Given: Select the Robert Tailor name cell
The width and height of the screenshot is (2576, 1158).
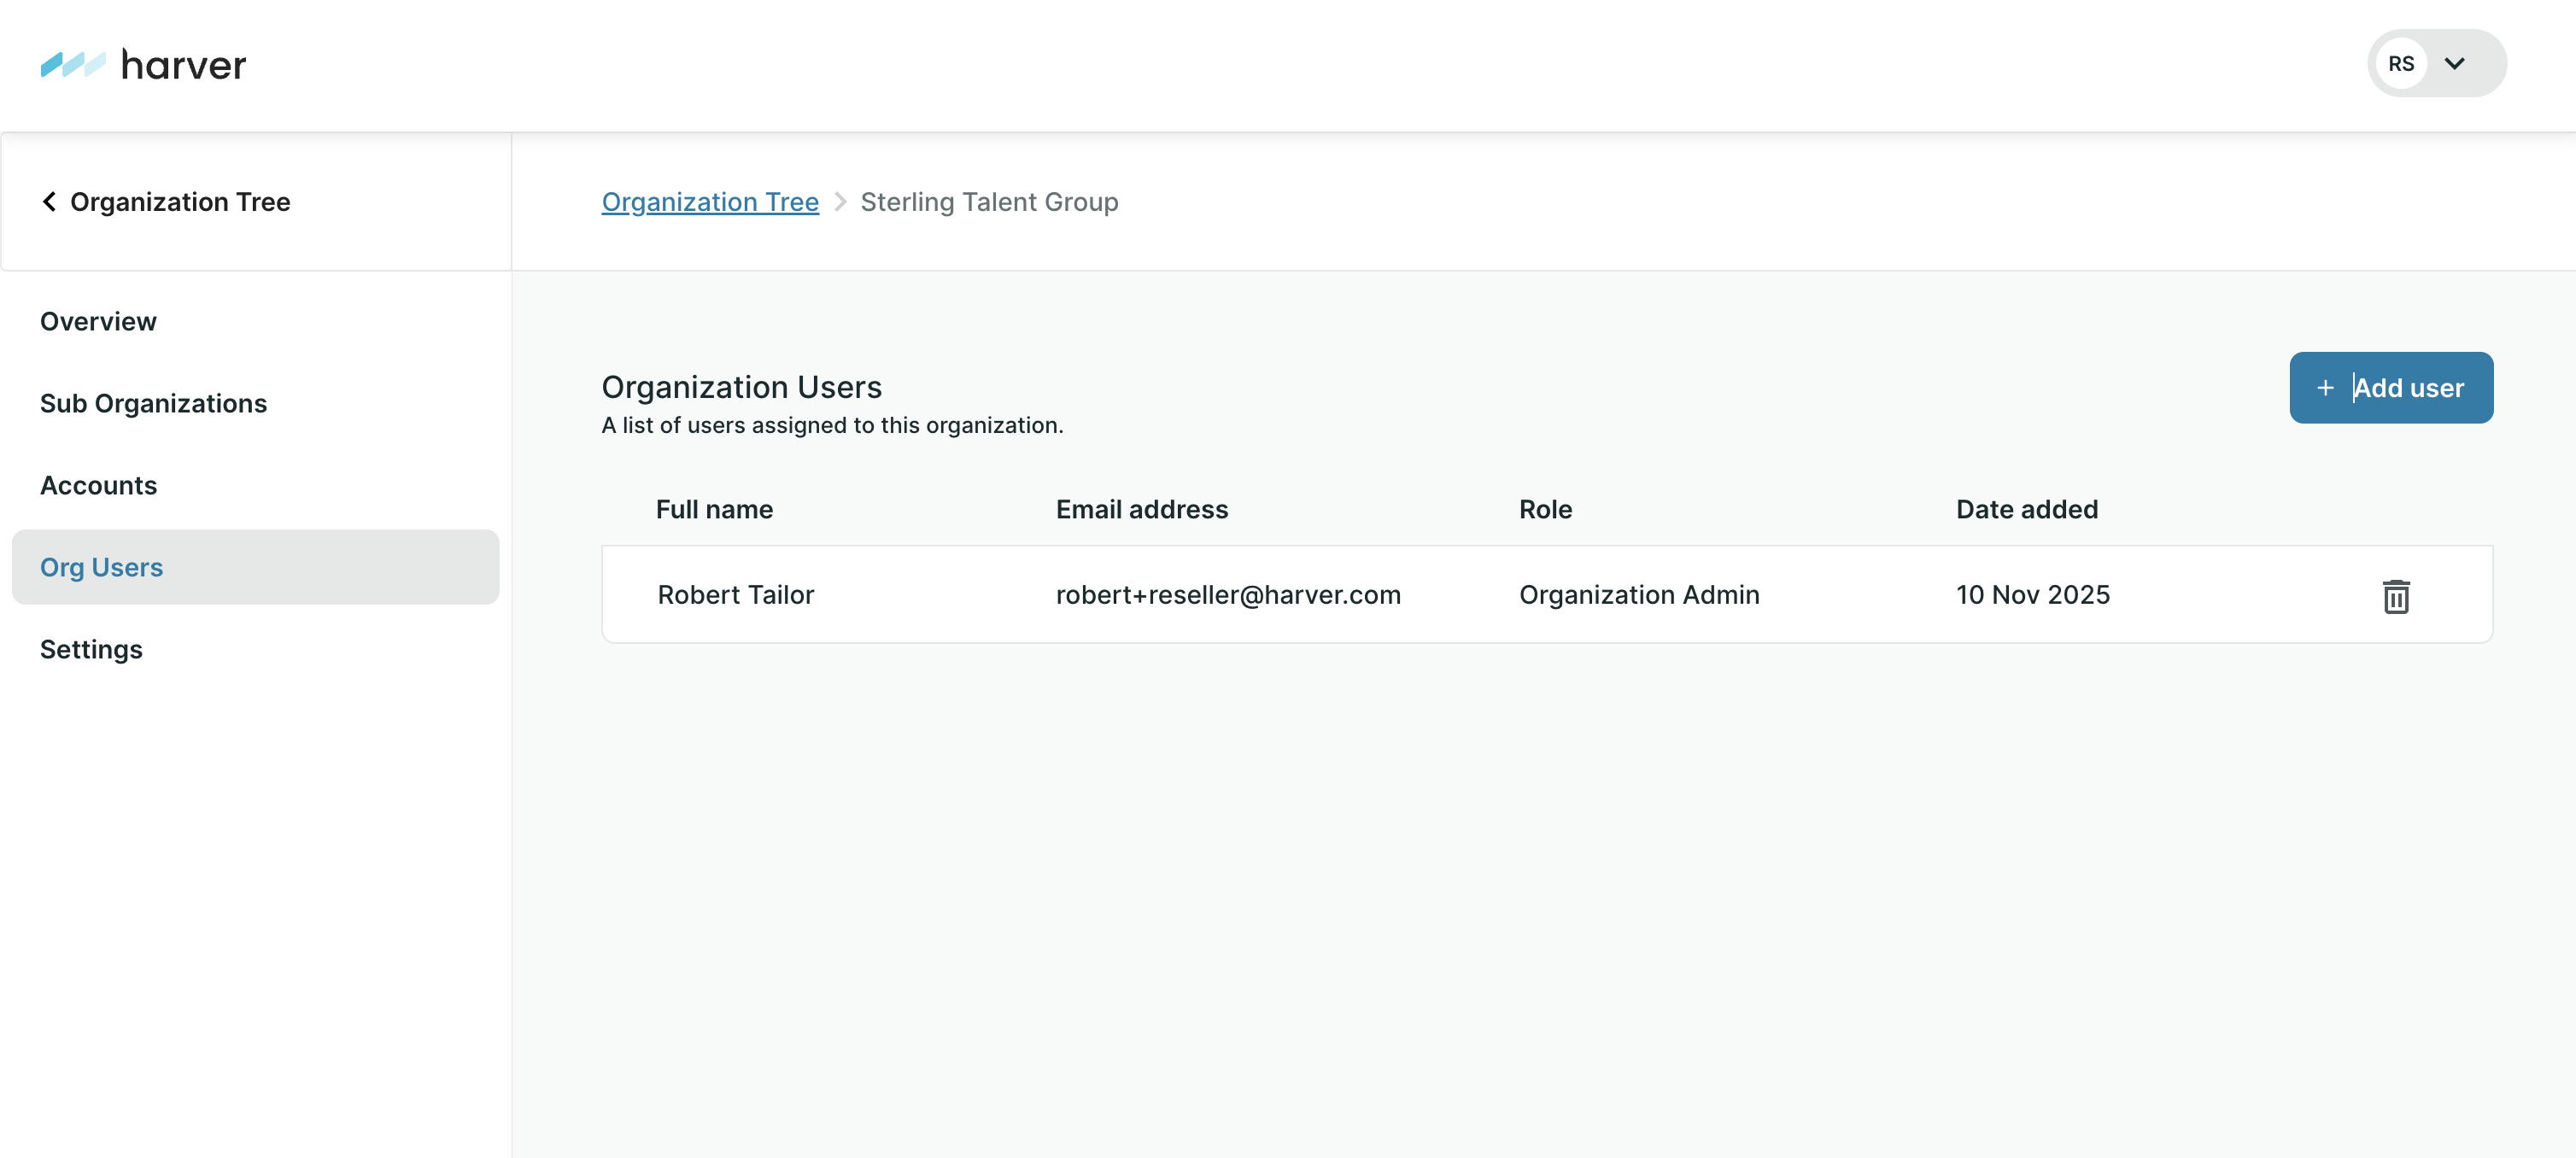Looking at the screenshot, I should (735, 595).
